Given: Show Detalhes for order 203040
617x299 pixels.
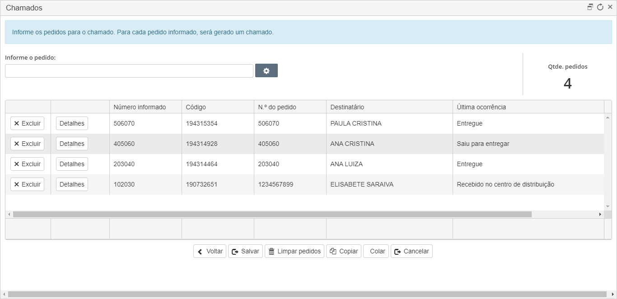Looking at the screenshot, I should coord(72,164).
